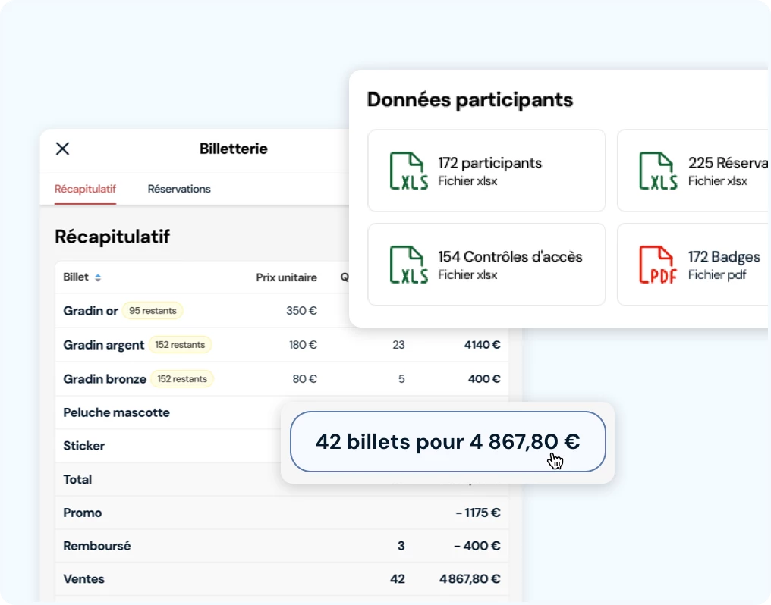
Task: Click the XLS icon for Contrôles d'accès
Action: click(x=408, y=265)
